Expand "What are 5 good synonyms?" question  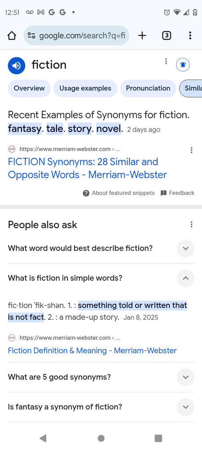(x=101, y=377)
